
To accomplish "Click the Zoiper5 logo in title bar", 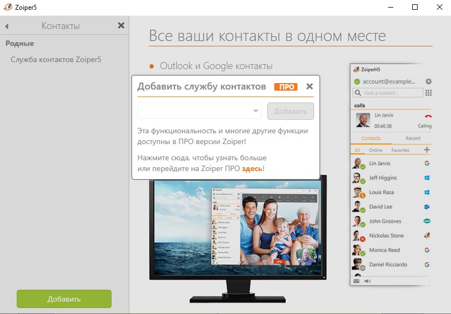I will click(8, 7).
